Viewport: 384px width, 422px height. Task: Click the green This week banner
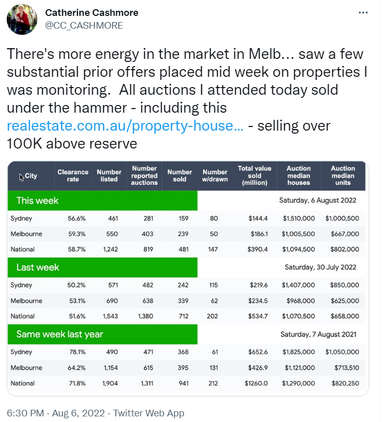point(103,201)
